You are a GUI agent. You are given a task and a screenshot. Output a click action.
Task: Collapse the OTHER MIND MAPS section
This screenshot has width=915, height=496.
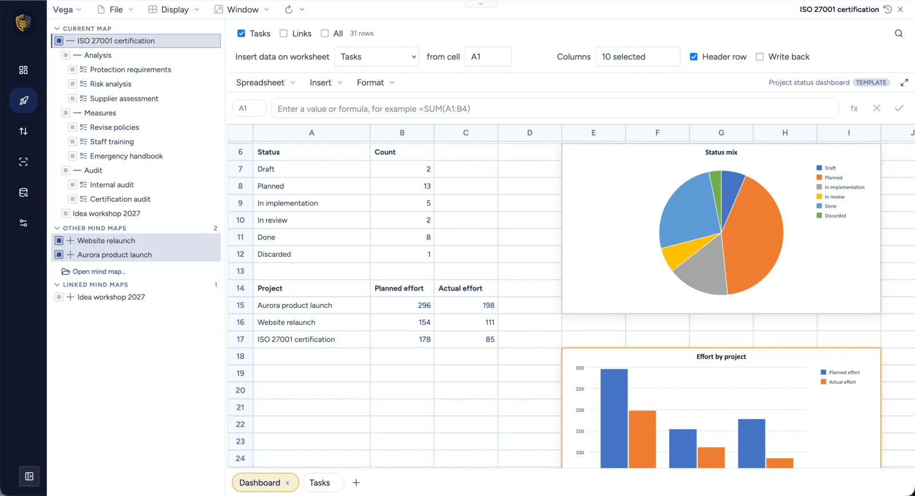[x=57, y=228]
